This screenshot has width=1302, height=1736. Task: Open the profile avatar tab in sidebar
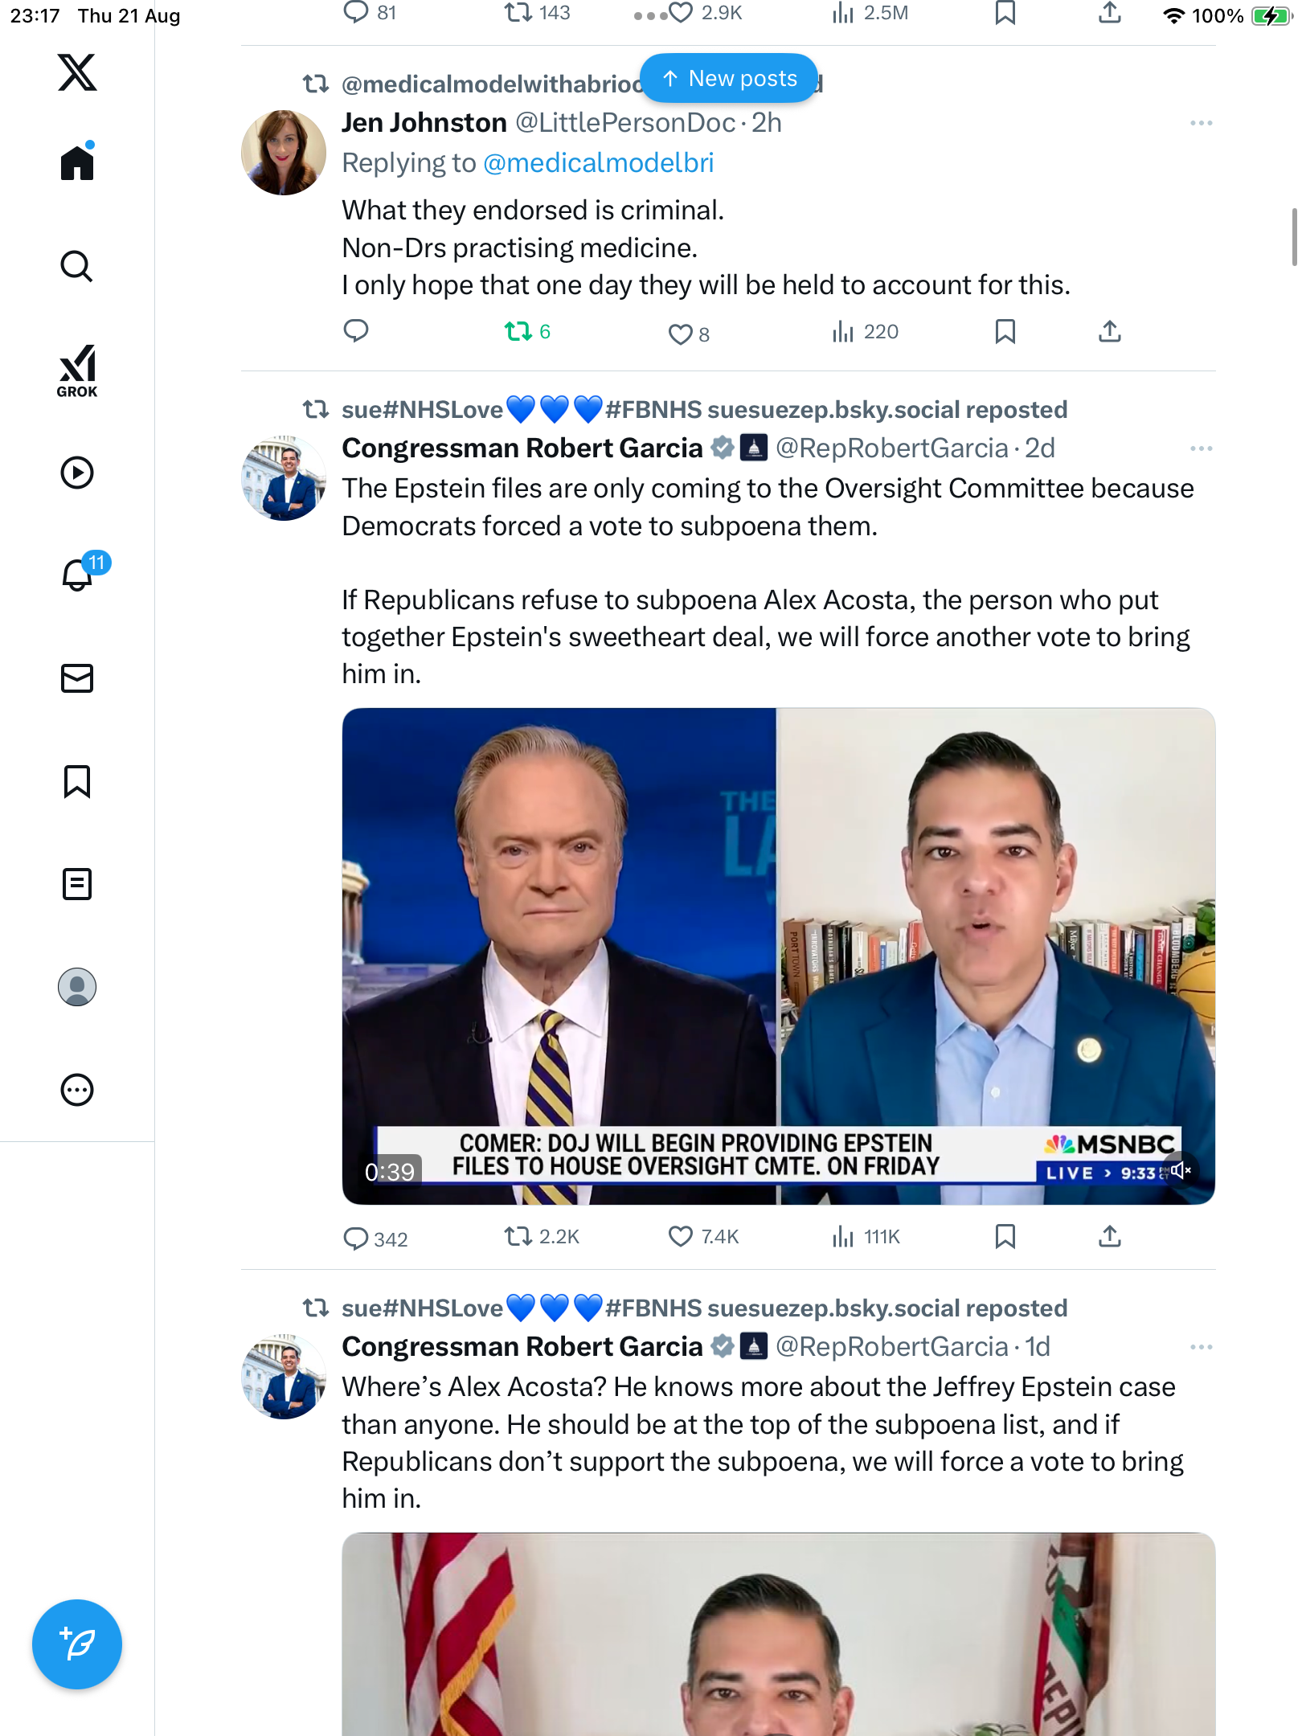coord(77,987)
